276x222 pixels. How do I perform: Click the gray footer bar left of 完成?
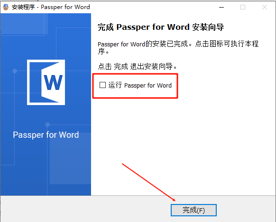pyautogui.click(x=84, y=209)
